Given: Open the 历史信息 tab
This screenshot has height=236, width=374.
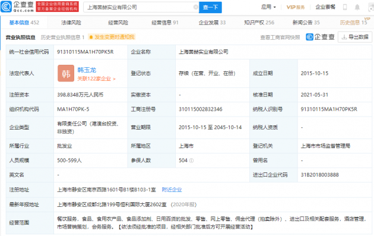Looking at the screenshot, I should 353,23.
